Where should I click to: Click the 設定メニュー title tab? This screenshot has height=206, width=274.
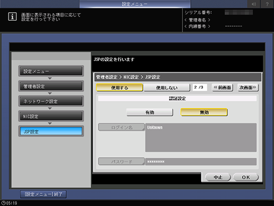[135, 4]
